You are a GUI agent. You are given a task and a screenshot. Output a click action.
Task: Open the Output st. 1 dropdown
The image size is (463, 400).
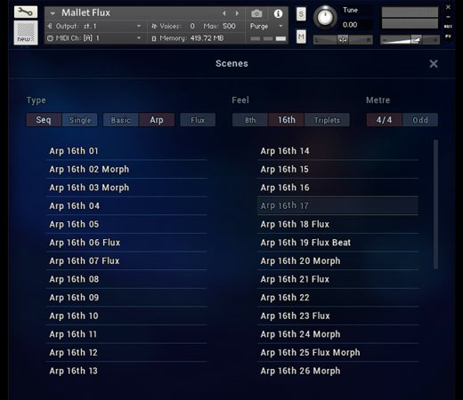point(139,26)
